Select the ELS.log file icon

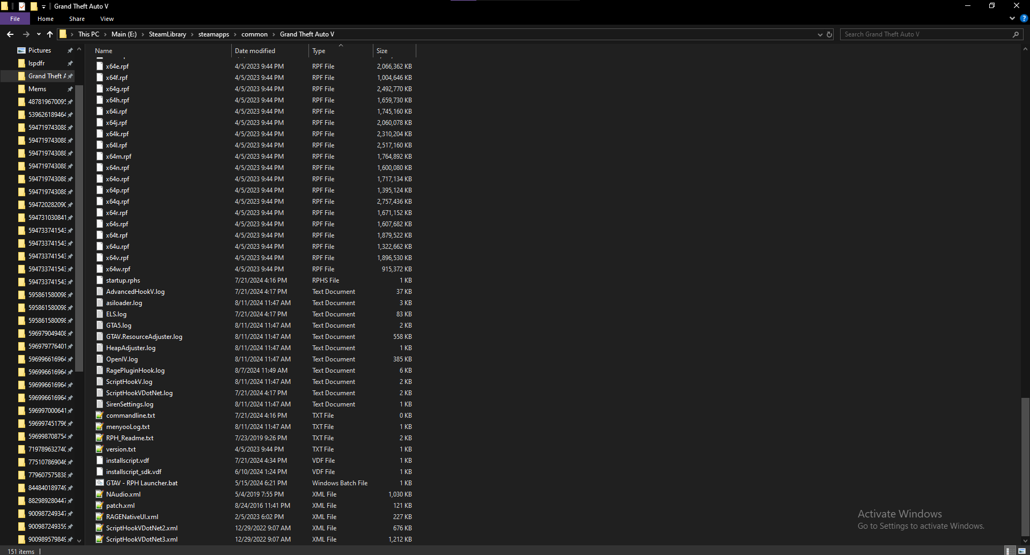(x=100, y=314)
